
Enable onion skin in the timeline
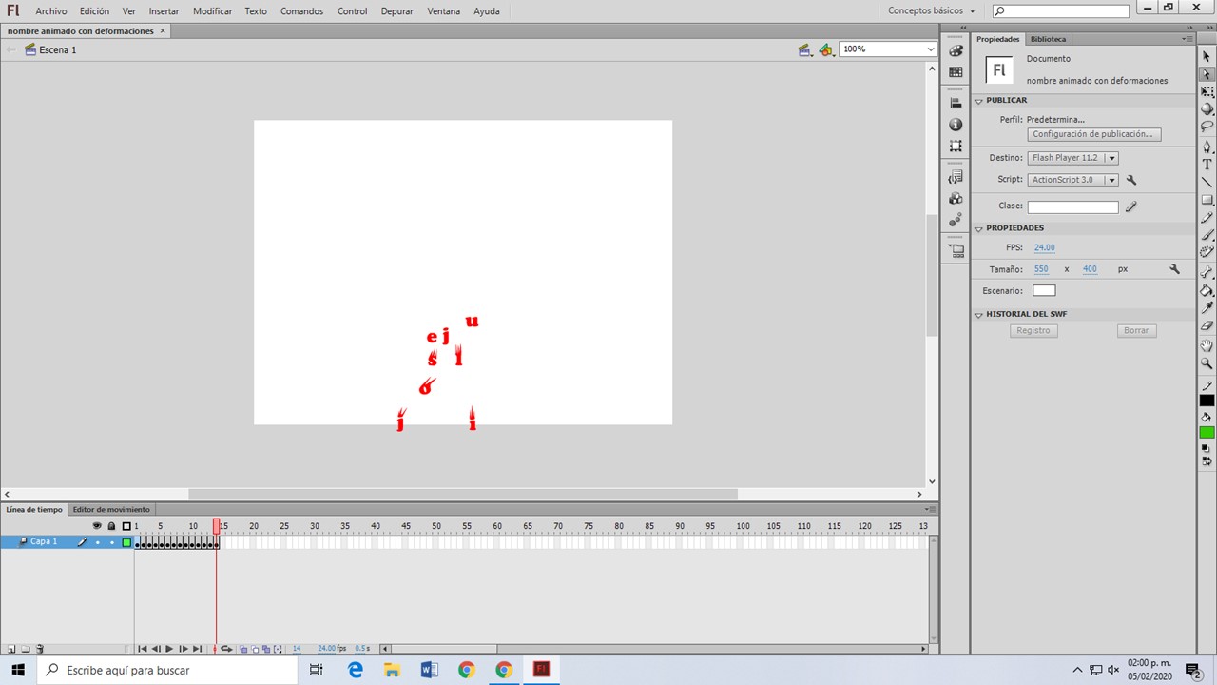coord(242,649)
